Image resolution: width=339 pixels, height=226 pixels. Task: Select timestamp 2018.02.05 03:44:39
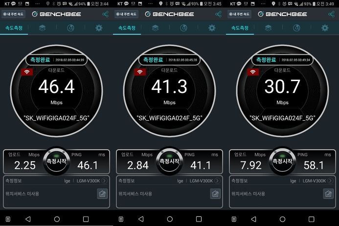click(69, 60)
